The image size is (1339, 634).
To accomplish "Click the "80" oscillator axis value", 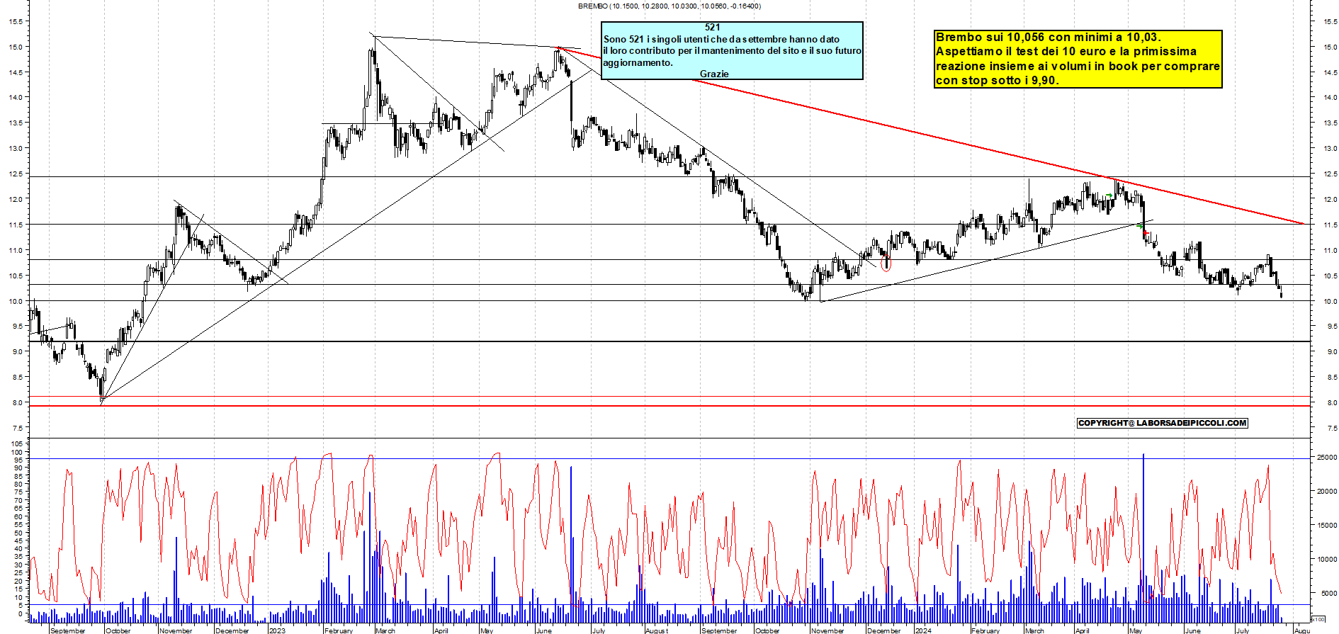I will [18, 485].
